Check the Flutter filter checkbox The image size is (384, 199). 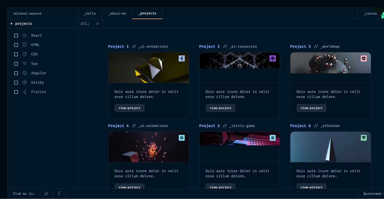pyautogui.click(x=16, y=92)
